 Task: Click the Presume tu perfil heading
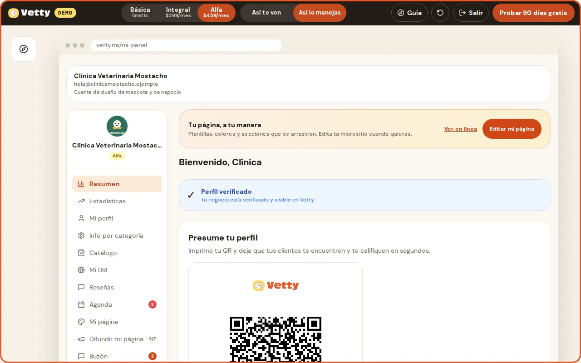click(x=223, y=238)
